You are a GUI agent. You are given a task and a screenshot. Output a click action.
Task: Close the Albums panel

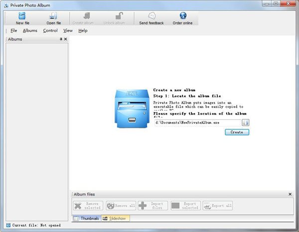point(65,39)
